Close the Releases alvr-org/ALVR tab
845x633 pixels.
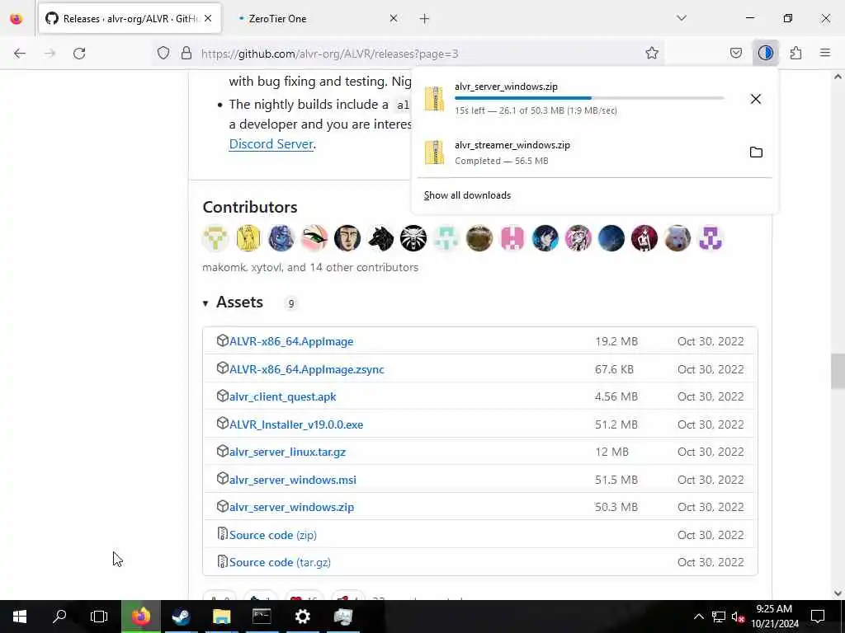coord(208,19)
